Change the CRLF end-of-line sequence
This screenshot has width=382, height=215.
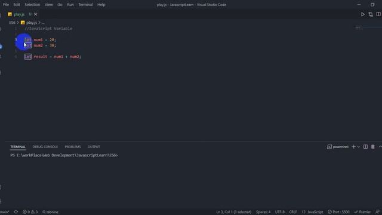coord(293,212)
